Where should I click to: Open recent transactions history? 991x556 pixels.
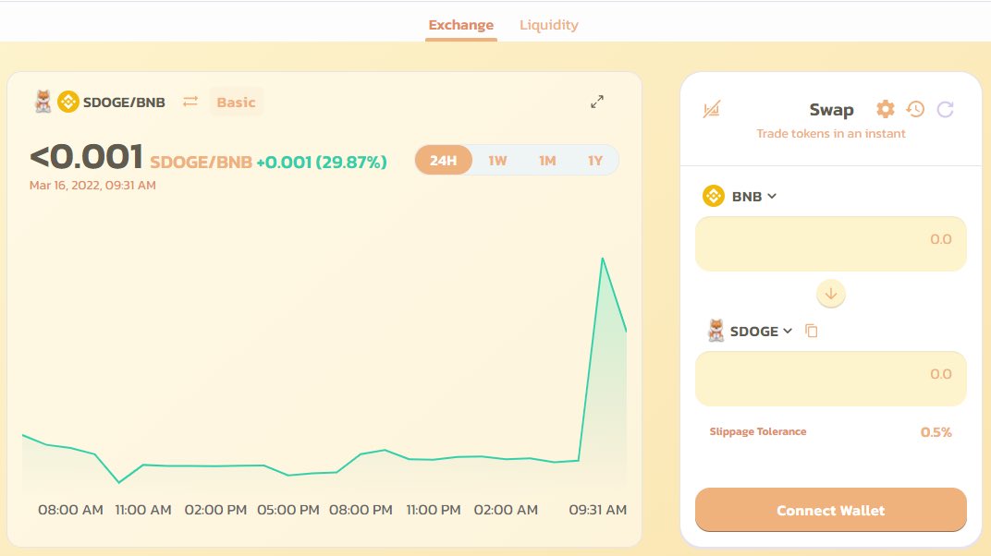click(915, 109)
